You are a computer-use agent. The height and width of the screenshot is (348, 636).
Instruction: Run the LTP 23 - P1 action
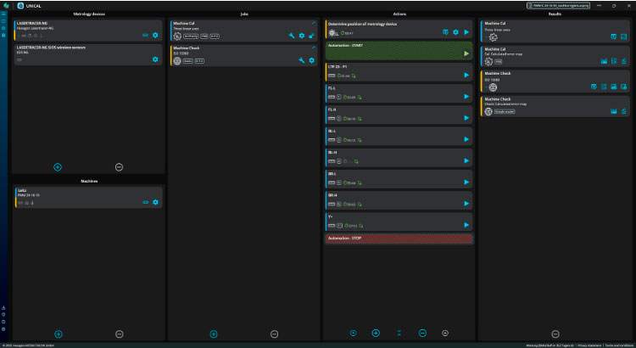466,76
